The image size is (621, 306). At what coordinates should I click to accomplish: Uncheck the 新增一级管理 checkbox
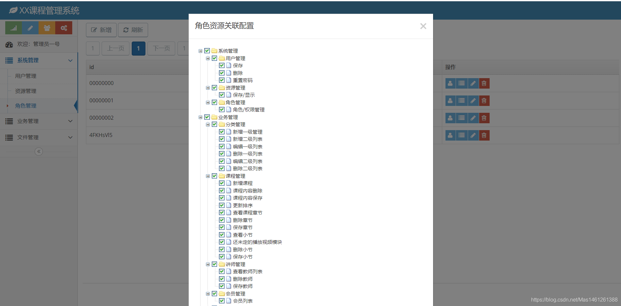coord(222,132)
